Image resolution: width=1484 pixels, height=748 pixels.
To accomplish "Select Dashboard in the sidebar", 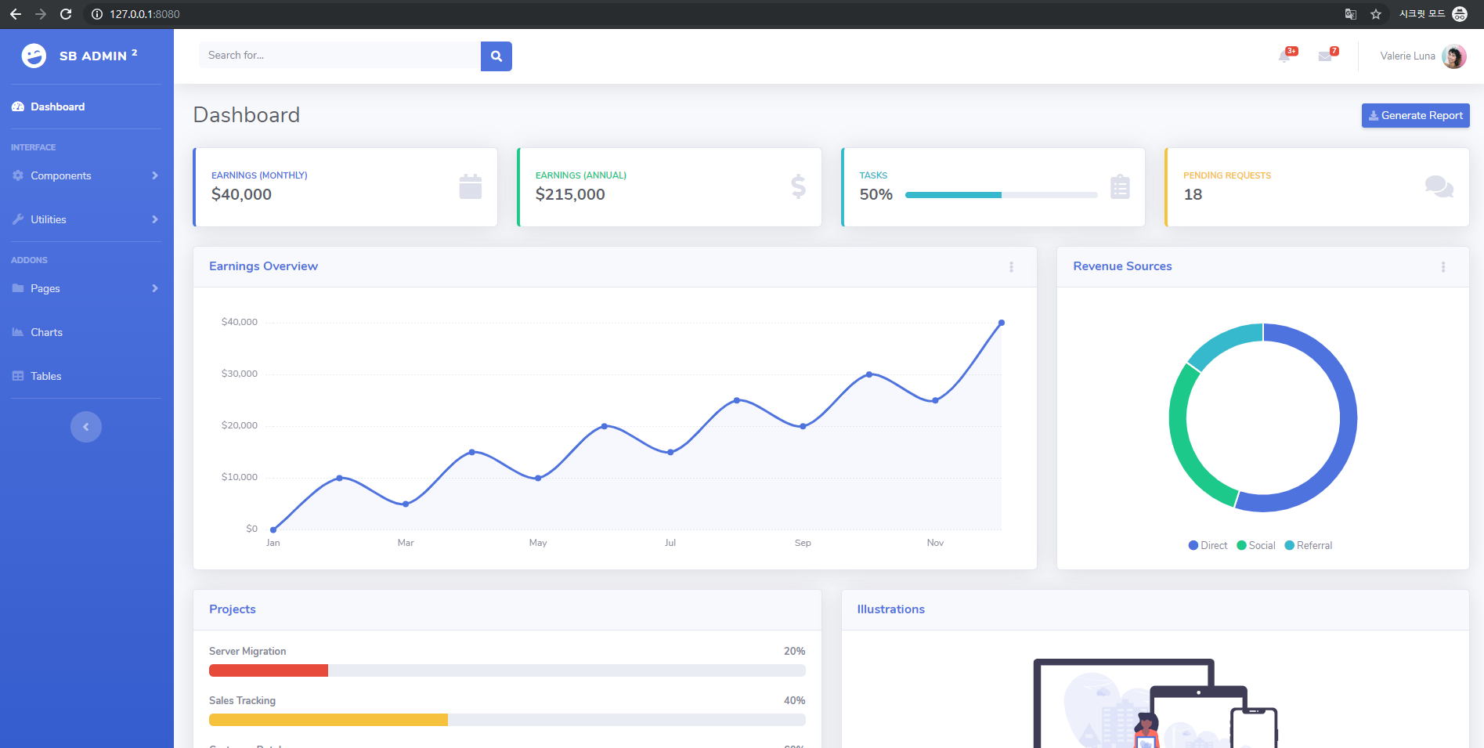I will coord(86,107).
